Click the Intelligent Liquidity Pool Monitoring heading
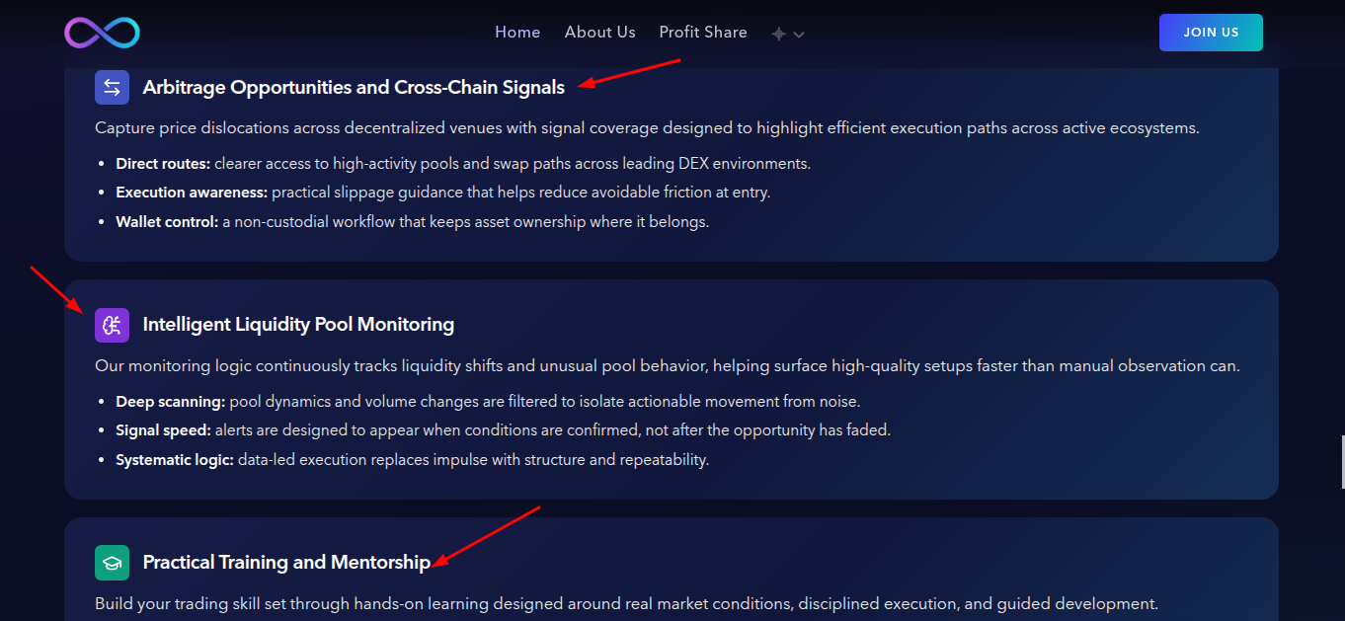The height and width of the screenshot is (621, 1345). pyautogui.click(x=298, y=325)
